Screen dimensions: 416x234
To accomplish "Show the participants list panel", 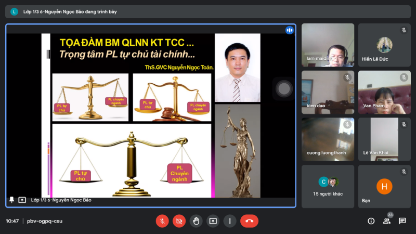I will point(387,221).
